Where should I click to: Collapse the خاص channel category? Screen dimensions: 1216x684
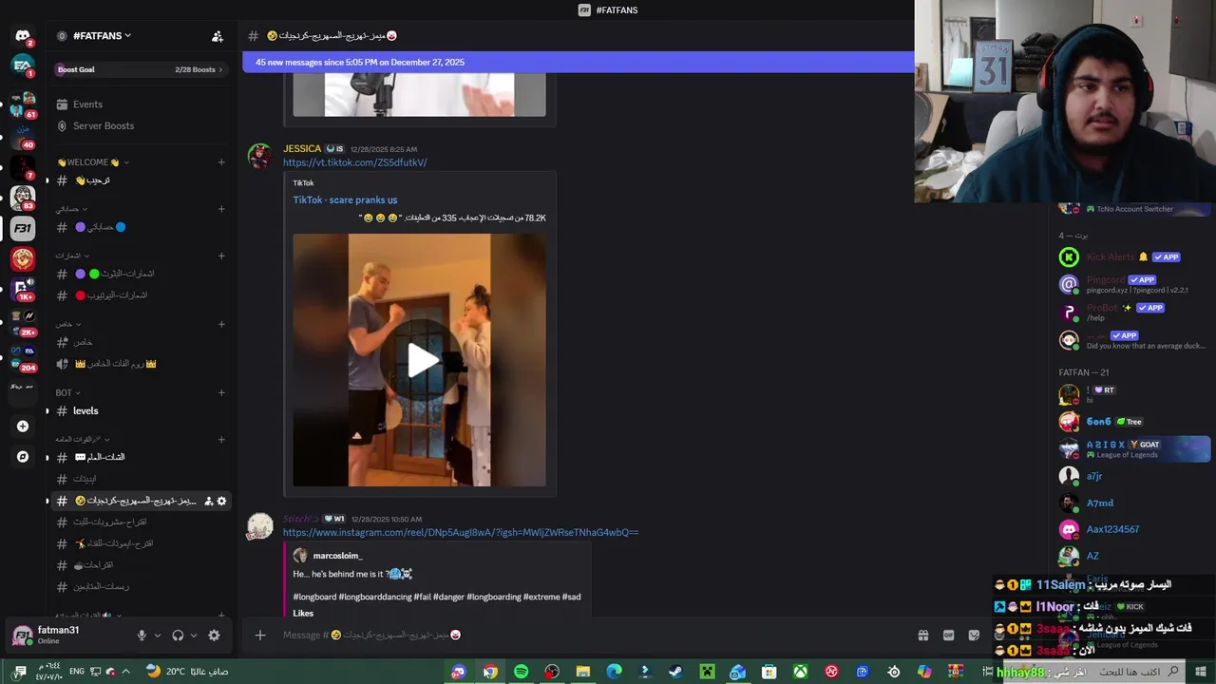(x=67, y=324)
